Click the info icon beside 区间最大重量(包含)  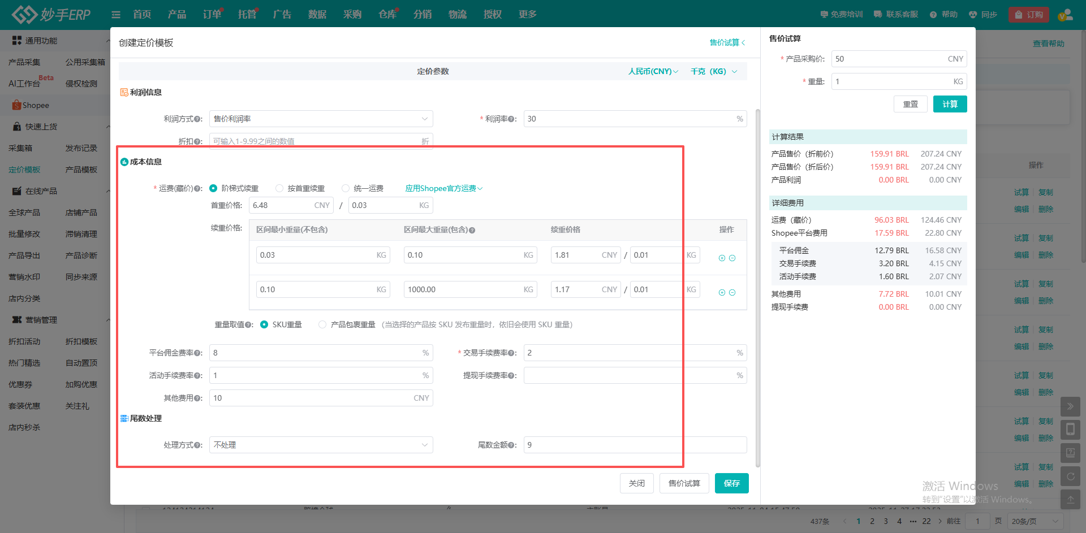(472, 231)
